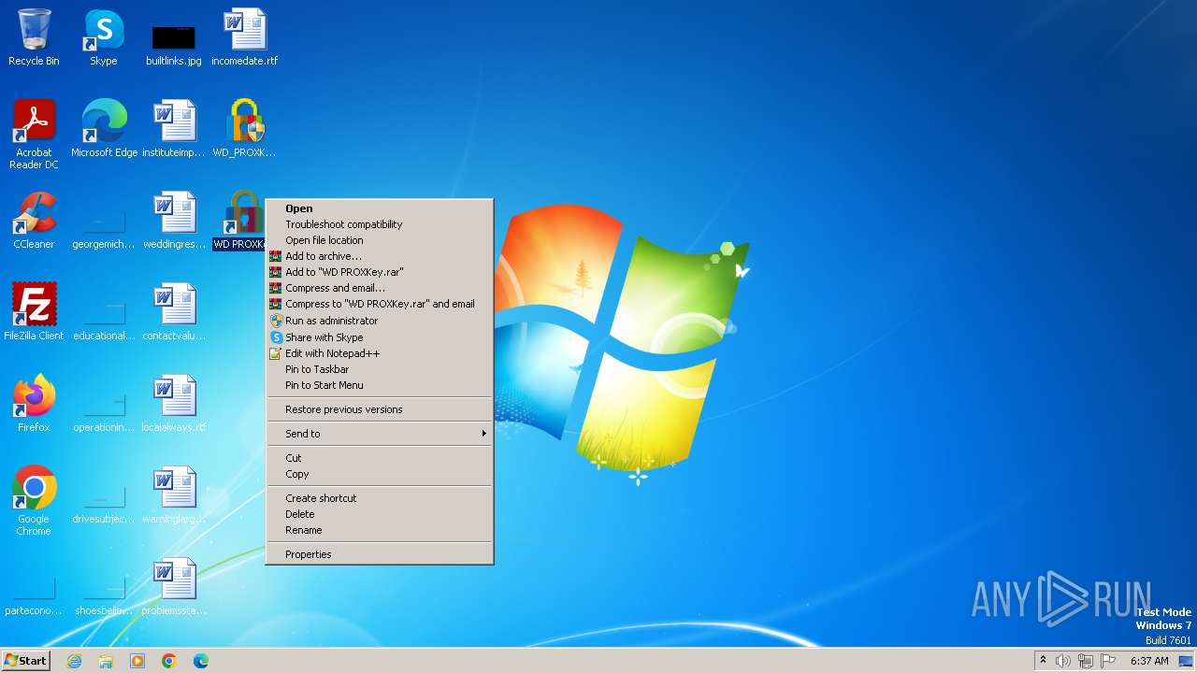Launch Chrome from the taskbar
Viewport: 1197px width, 673px height.
(x=169, y=661)
